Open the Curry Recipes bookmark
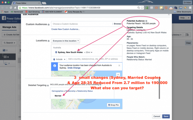193x120 pixels. pos(75,12)
